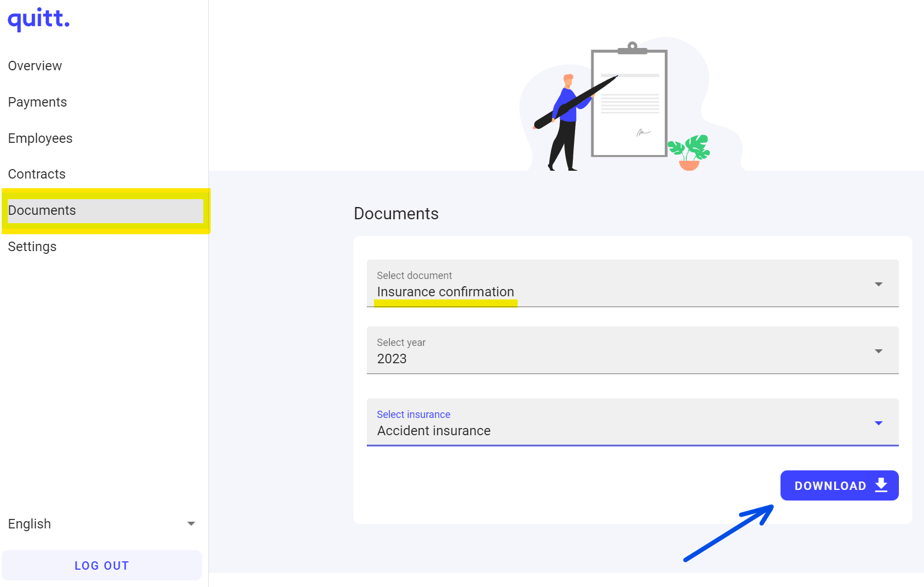Open the Overview page
This screenshot has width=924, height=587.
click(x=35, y=66)
